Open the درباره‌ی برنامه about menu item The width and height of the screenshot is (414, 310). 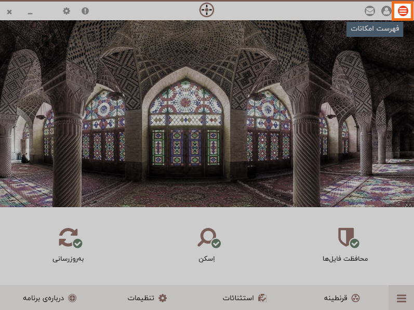tap(50, 298)
